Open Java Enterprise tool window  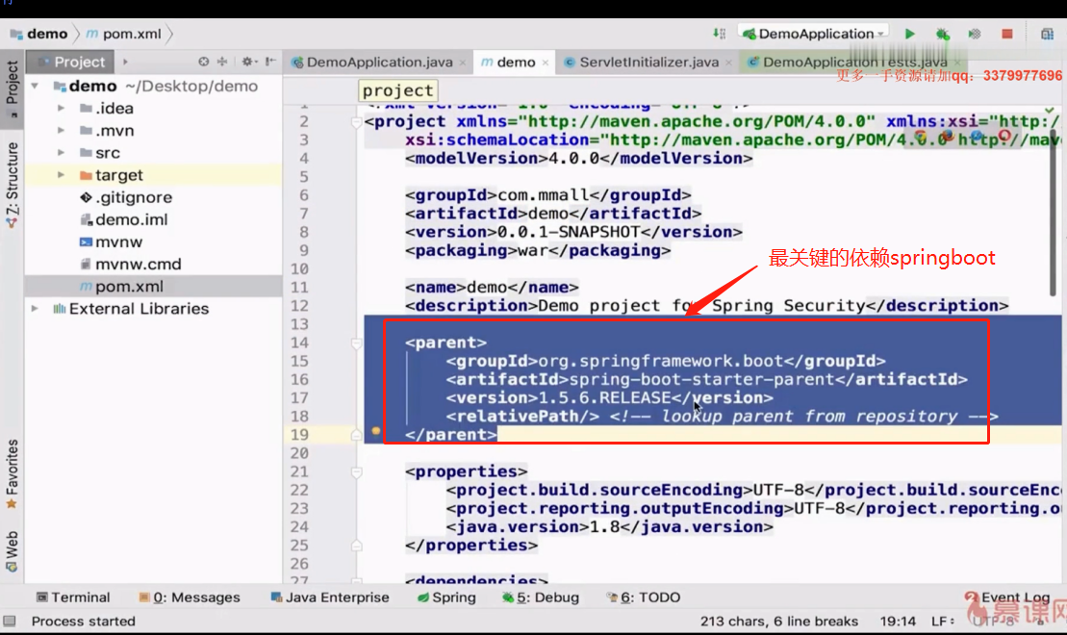(330, 597)
